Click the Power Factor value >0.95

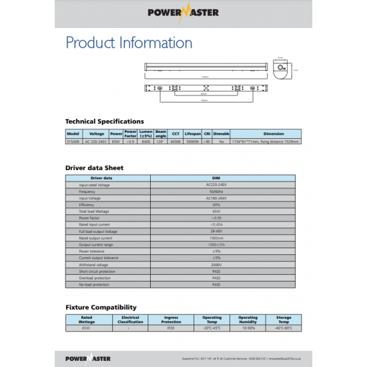[216, 218]
